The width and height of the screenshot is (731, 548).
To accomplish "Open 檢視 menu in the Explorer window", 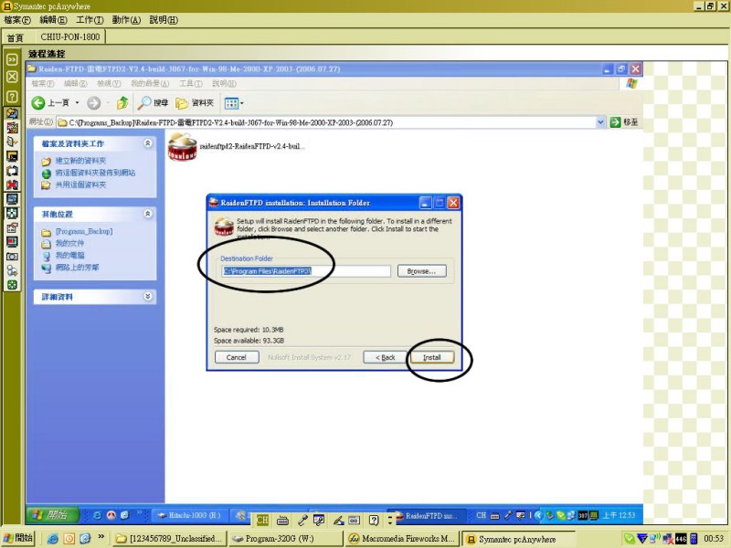I will 109,83.
